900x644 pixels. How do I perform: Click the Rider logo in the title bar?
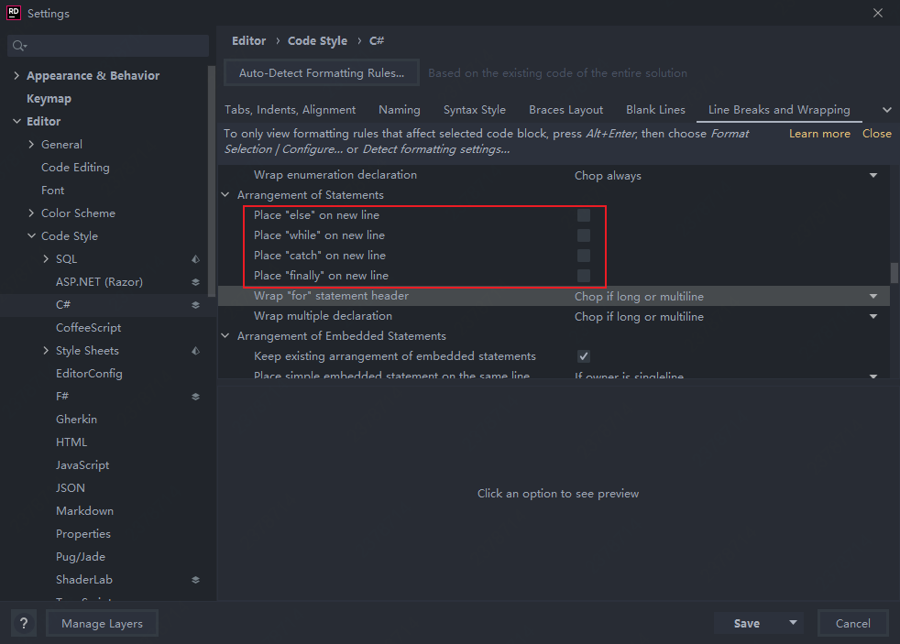[x=12, y=13]
